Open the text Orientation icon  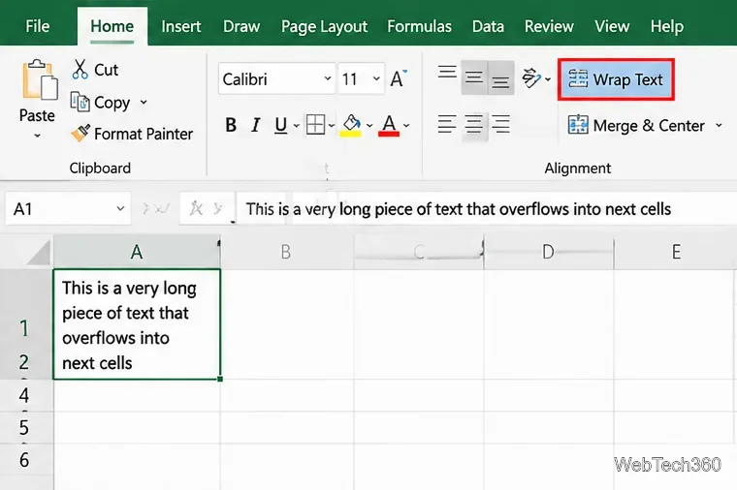point(531,78)
